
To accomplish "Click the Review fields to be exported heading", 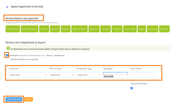I will point(22,18).
